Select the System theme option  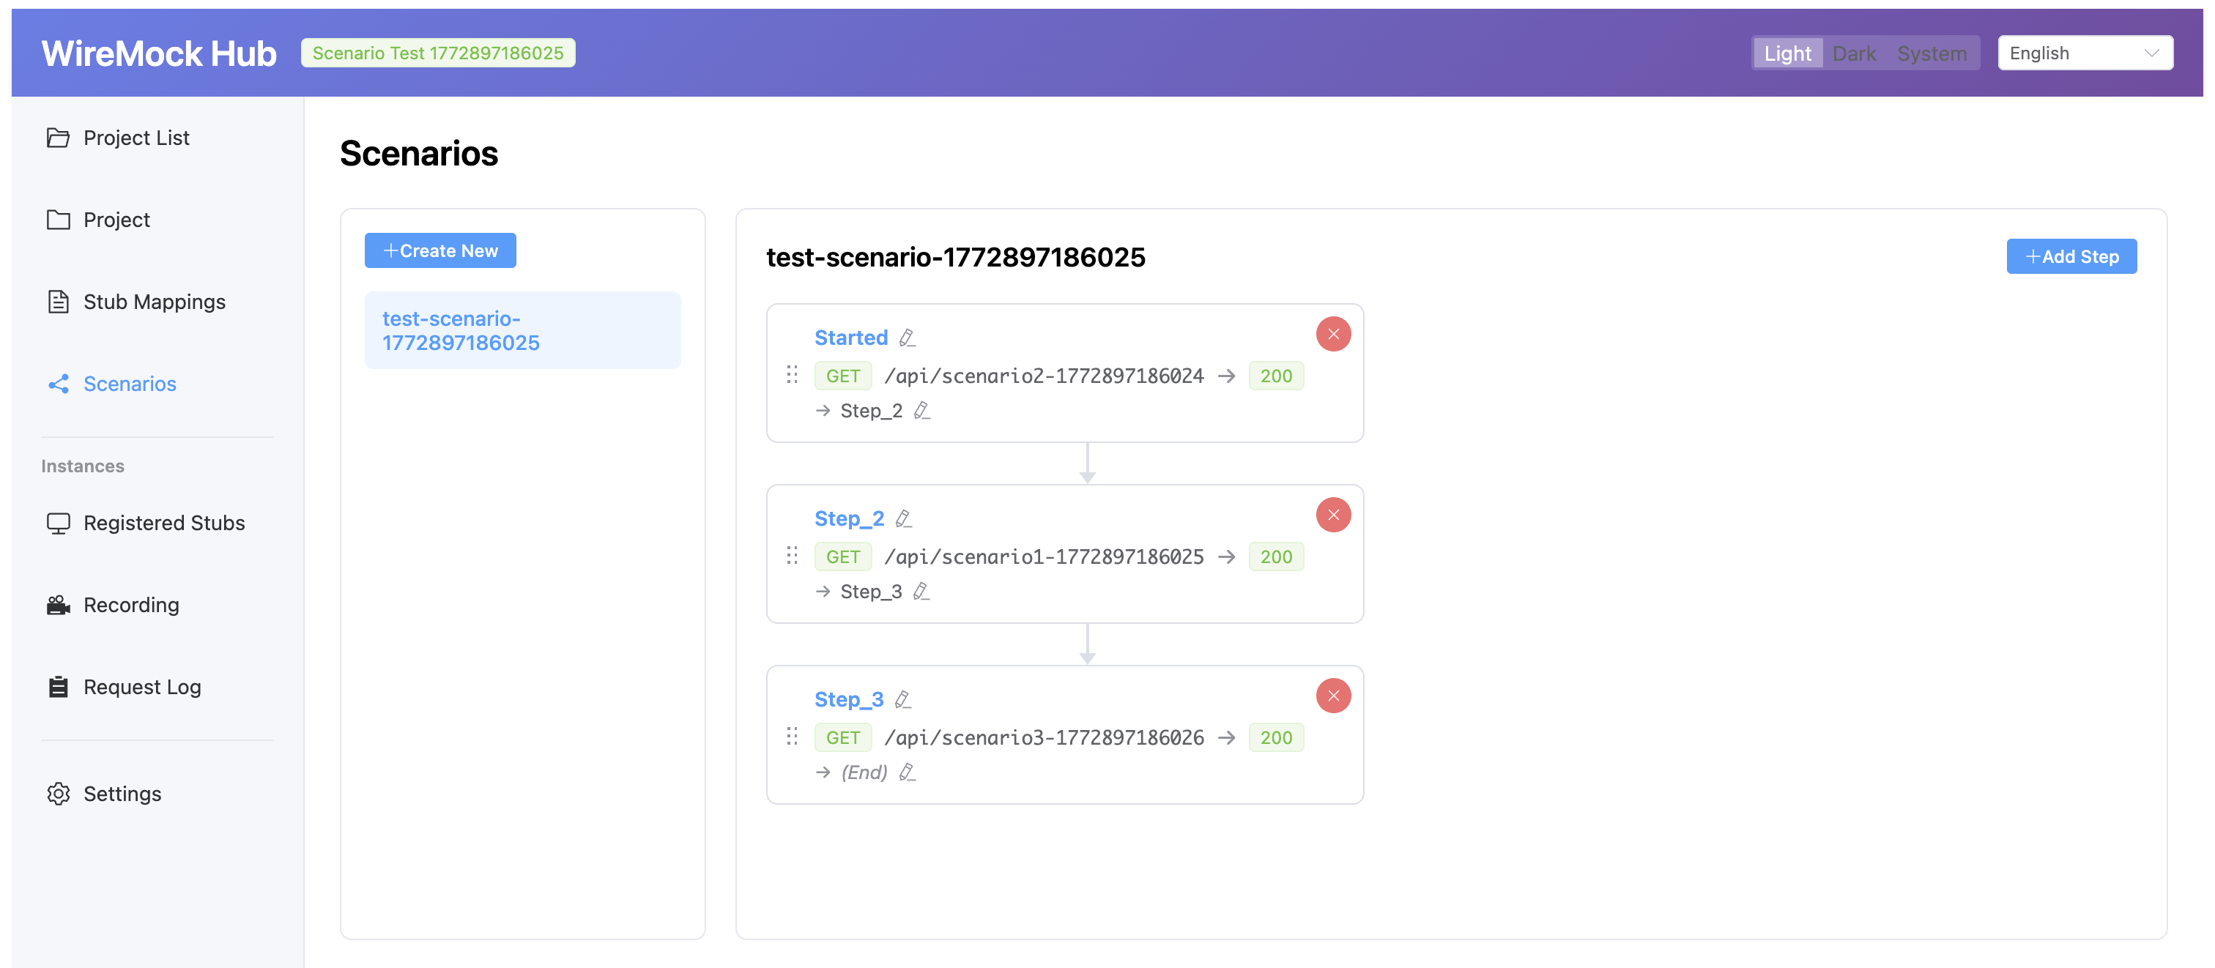[x=1932, y=53]
